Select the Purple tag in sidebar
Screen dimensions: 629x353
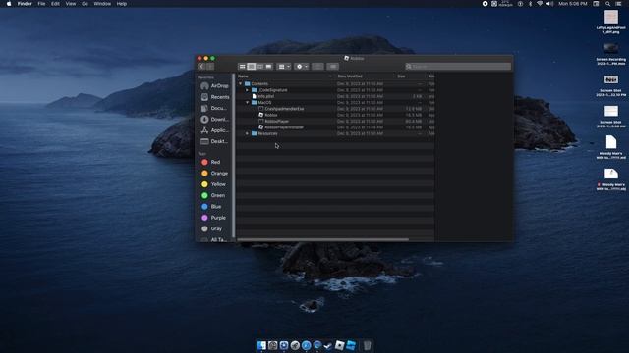click(x=214, y=218)
